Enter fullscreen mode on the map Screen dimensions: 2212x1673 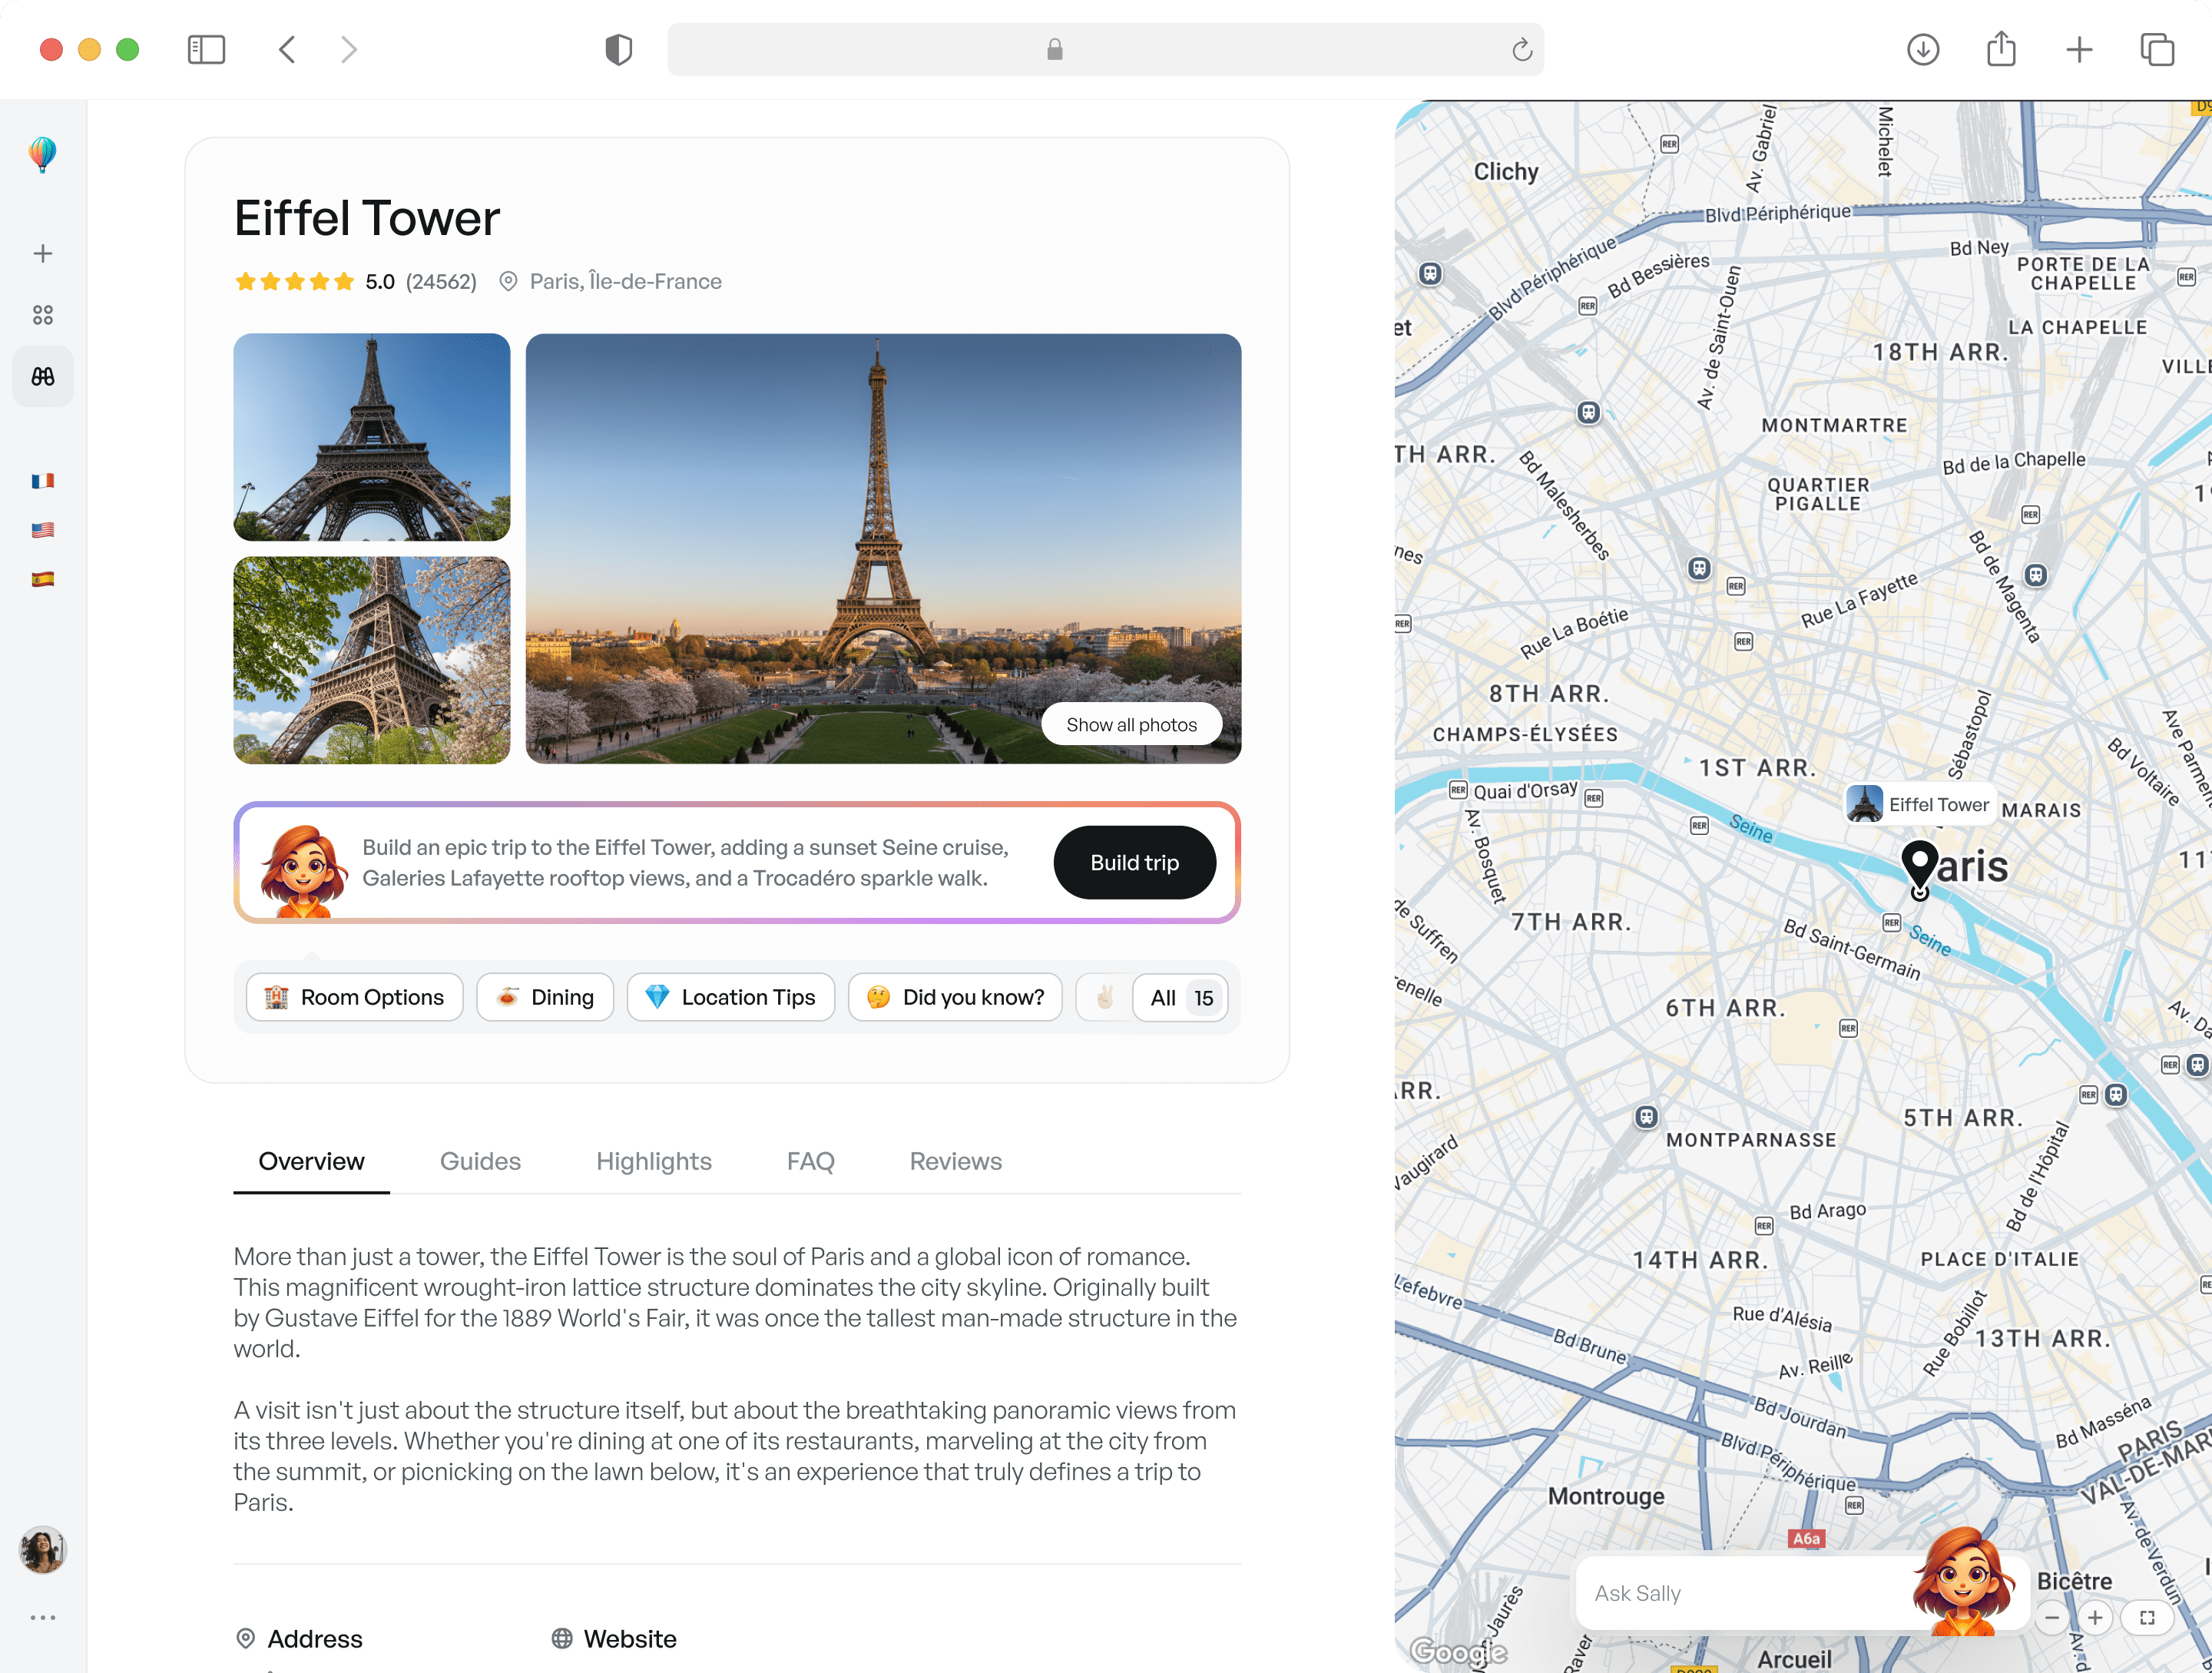[2146, 1617]
